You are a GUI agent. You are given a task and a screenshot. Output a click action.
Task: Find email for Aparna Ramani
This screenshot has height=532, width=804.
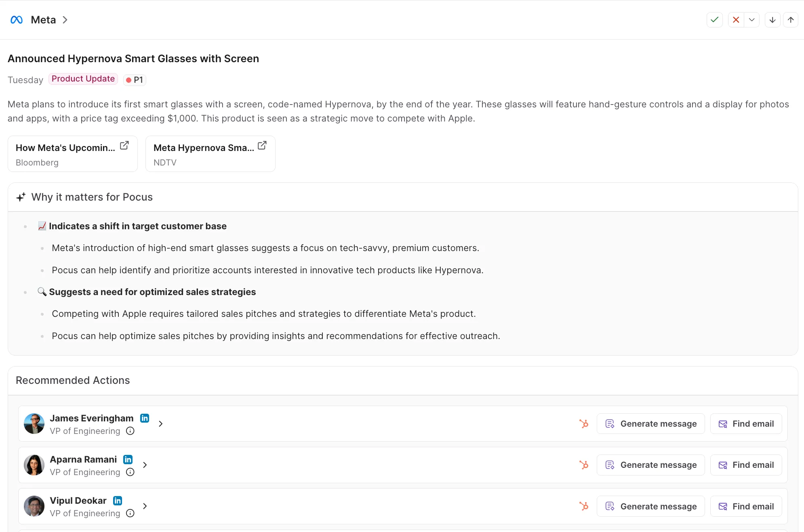[x=746, y=465]
